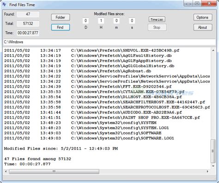This screenshot has width=219, height=183.
Task: Click the 'Time: 00:00:27.877' summary line
Action: click(27, 164)
